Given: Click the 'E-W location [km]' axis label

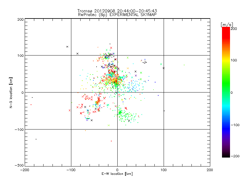Looking at the screenshot, I should (117, 174).
